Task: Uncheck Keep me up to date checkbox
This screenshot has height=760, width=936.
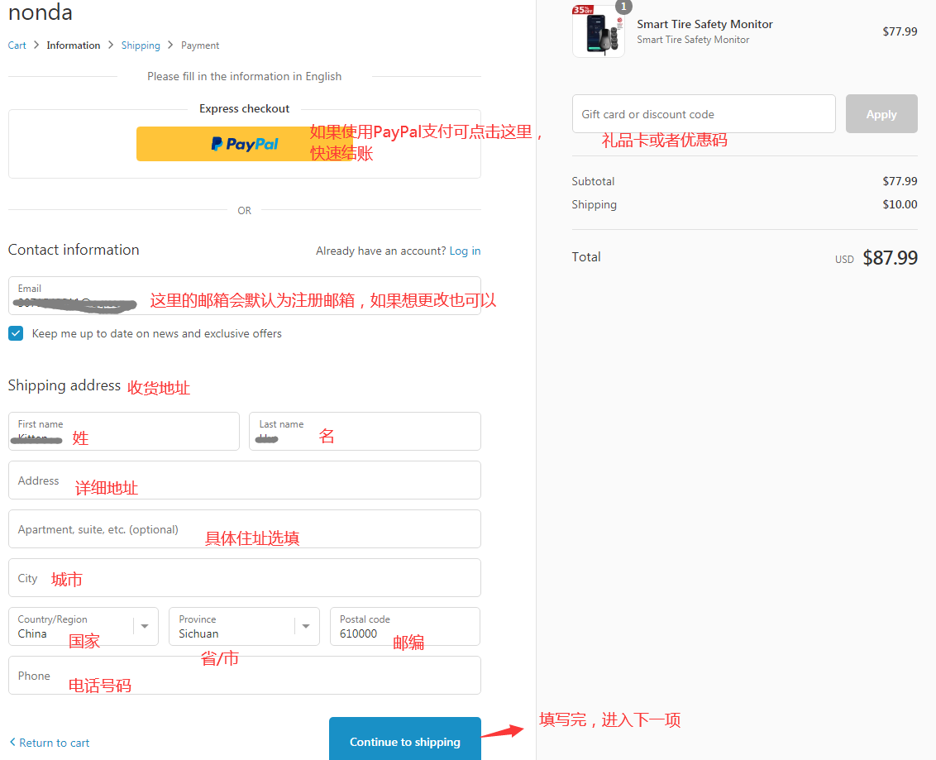Action: click(16, 333)
